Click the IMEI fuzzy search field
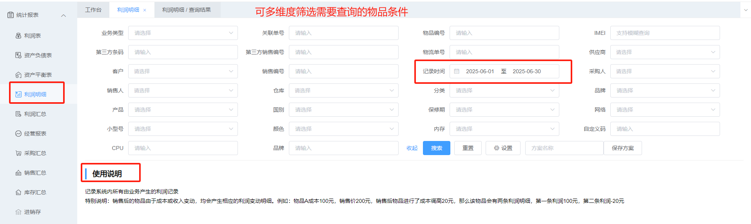This screenshot has width=751, height=224. [x=665, y=33]
